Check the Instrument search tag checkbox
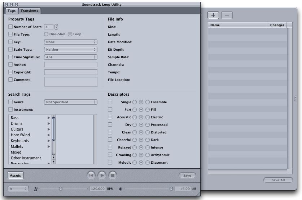302x200 pixels. coord(10,109)
